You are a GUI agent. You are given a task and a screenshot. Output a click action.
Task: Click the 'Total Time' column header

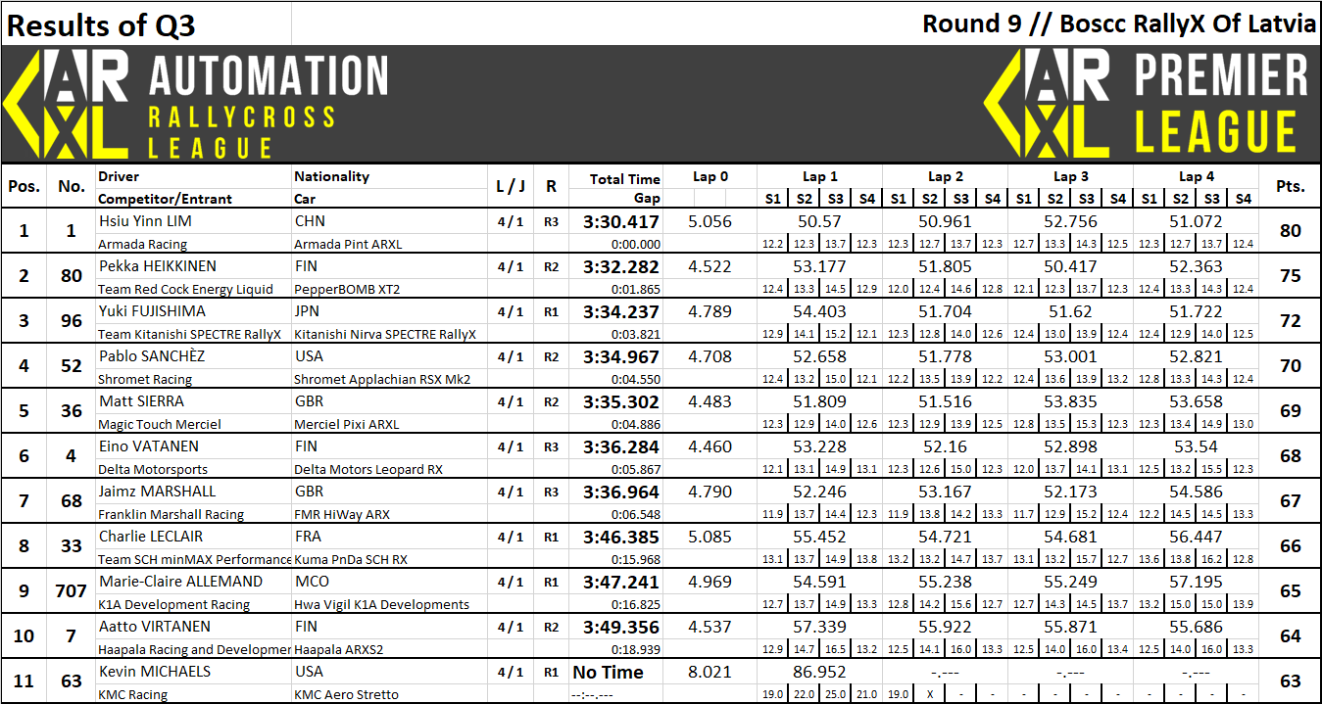[x=624, y=178]
